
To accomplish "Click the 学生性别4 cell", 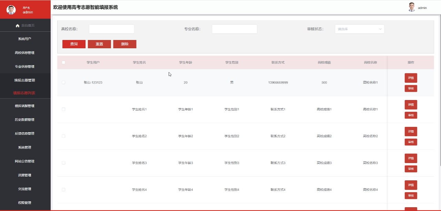I will pos(232,190).
